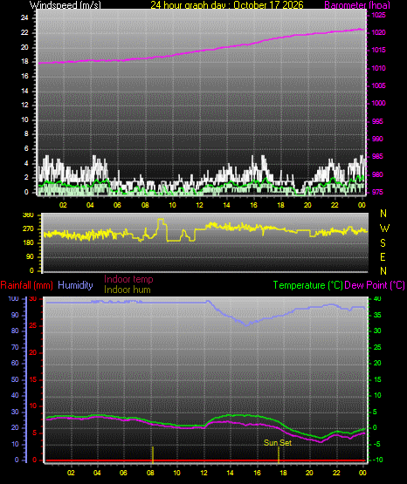Click the yellow sunrise line near hour 08

[153, 454]
